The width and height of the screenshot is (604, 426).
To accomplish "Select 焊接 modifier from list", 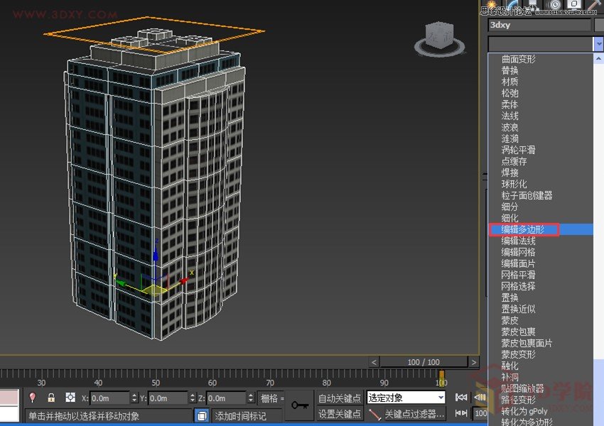I will pos(509,173).
